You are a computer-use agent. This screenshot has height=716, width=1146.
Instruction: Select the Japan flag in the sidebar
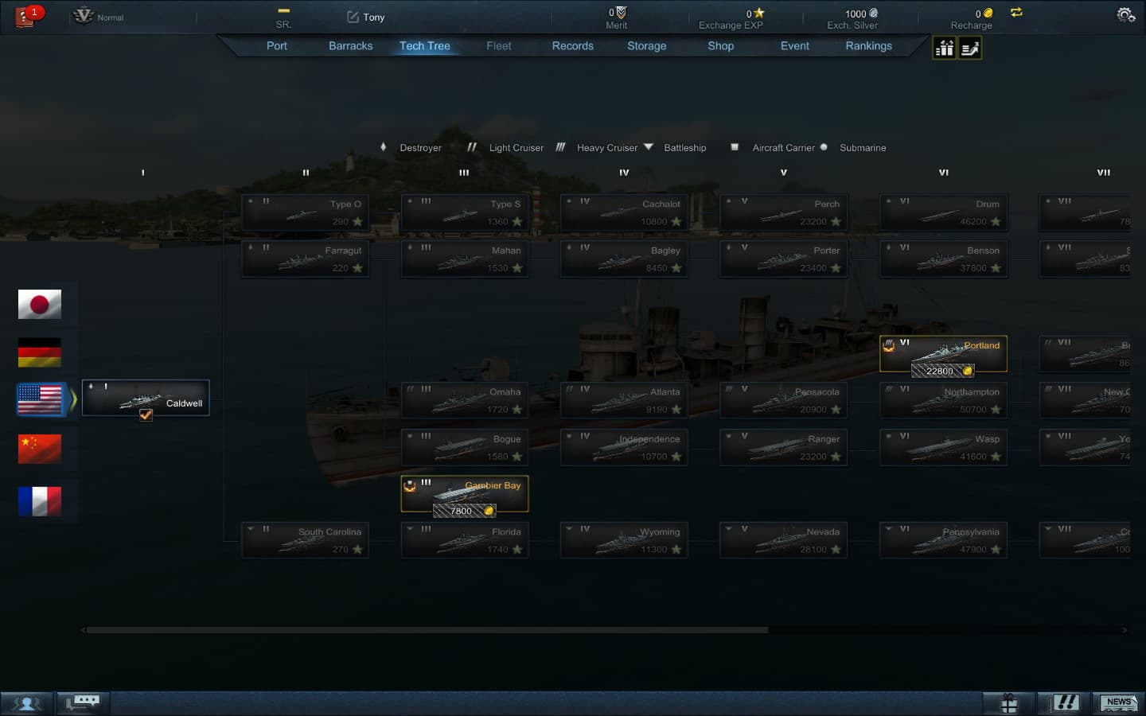[x=39, y=303]
